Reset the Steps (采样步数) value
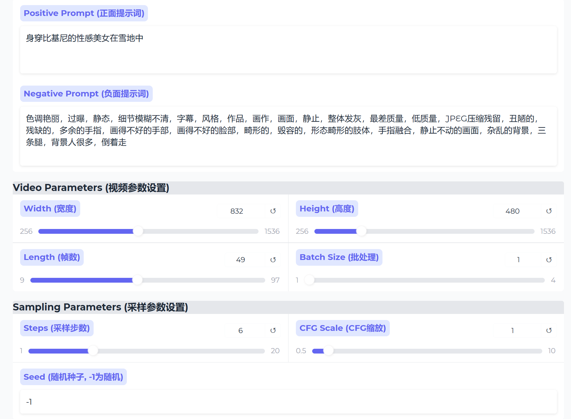Viewport: 571px width, 419px height. [x=273, y=330]
